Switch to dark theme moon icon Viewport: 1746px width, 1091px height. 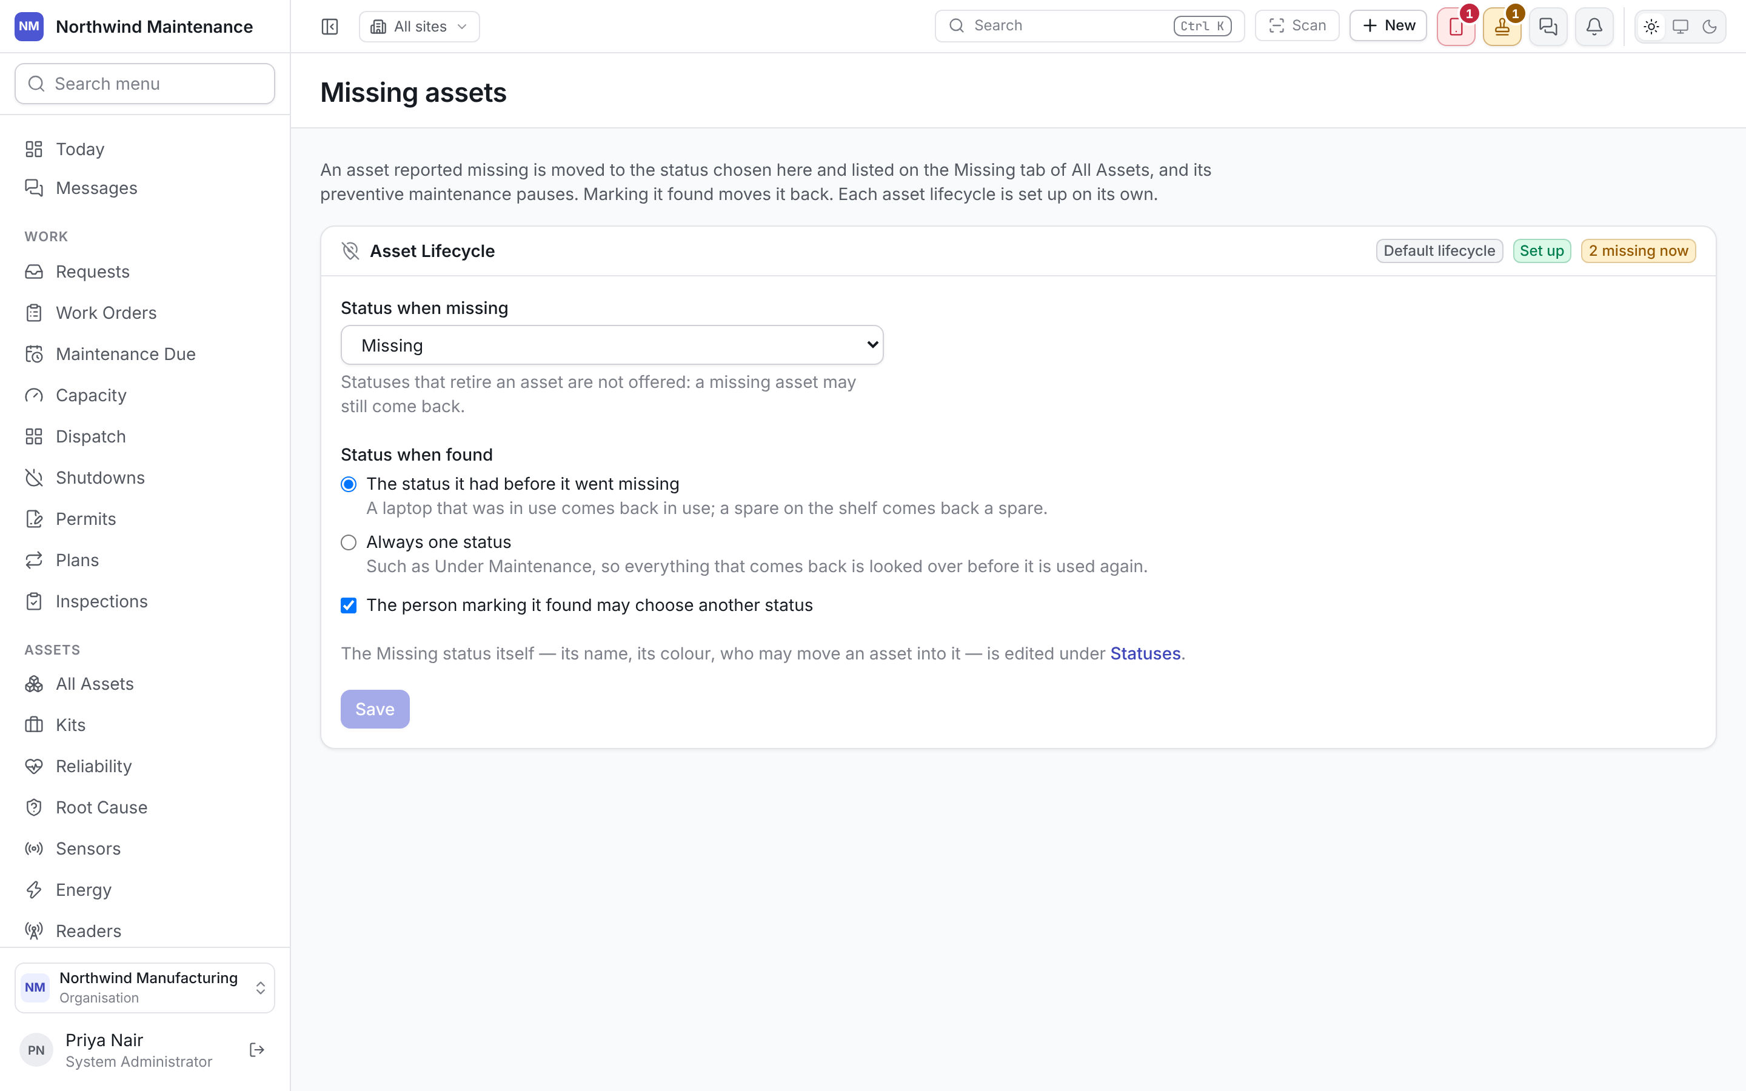click(x=1709, y=27)
